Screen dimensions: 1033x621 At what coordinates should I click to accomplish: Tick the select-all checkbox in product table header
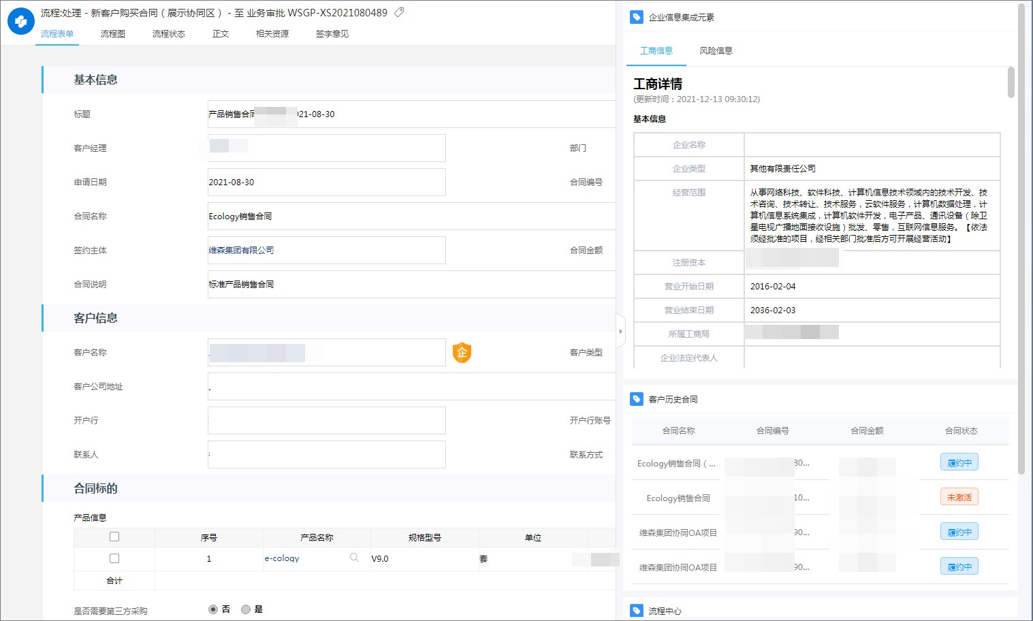click(114, 537)
